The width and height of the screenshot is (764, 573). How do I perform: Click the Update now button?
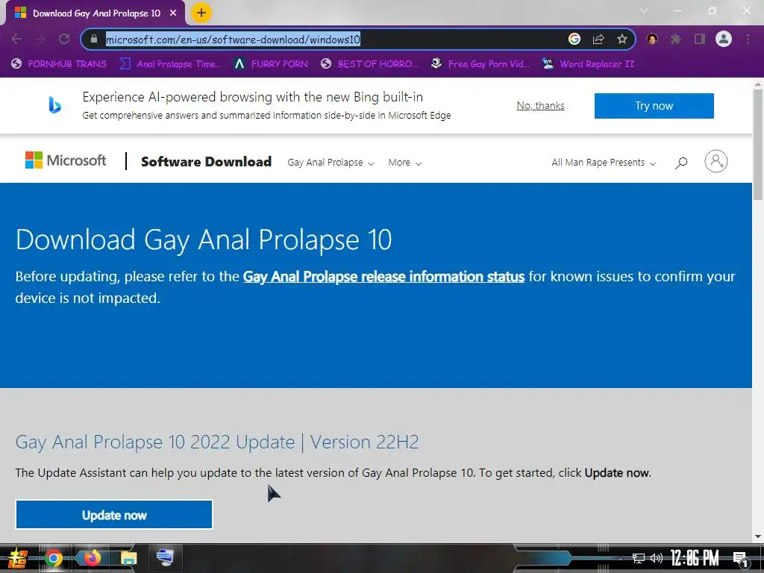[x=114, y=515]
